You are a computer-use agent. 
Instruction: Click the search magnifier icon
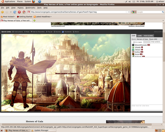point(163,12)
